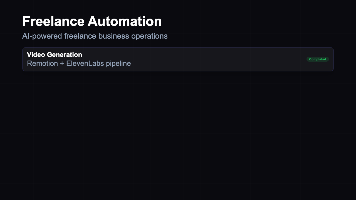Toggle the Completed status indicator
Image resolution: width=356 pixels, height=200 pixels.
317,59
